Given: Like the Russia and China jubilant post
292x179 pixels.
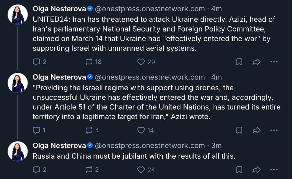Looking at the screenshot, I should tap(141, 170).
